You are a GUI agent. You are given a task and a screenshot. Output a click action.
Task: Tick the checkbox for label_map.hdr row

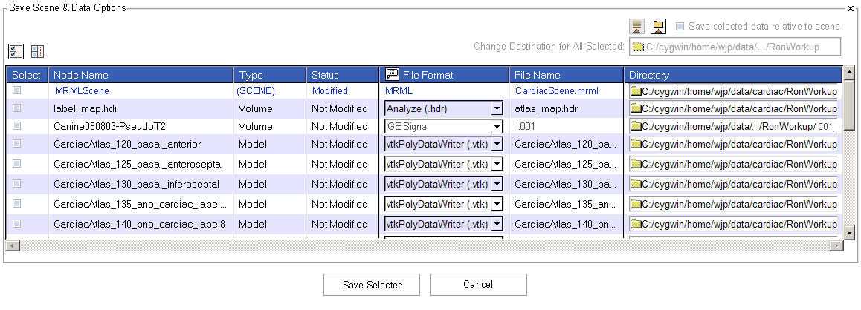[x=17, y=108]
